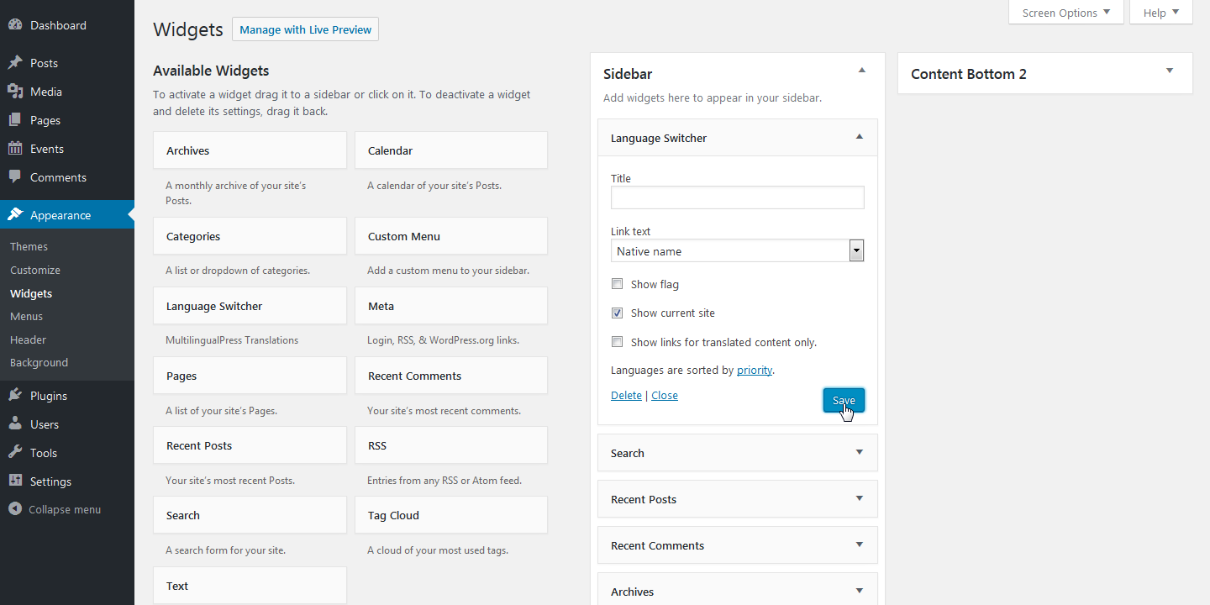Open Tools using the wrench icon
The height and width of the screenshot is (605, 1210).
tap(17, 452)
